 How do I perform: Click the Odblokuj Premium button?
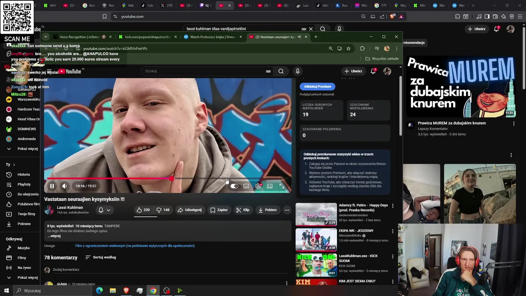point(317,87)
